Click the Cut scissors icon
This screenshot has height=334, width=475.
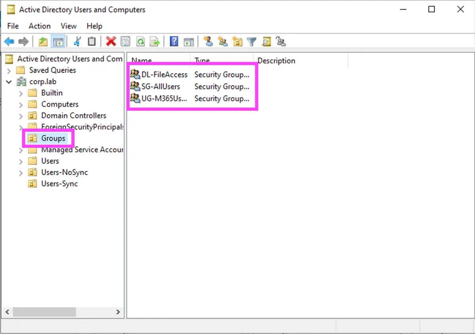pyautogui.click(x=77, y=42)
